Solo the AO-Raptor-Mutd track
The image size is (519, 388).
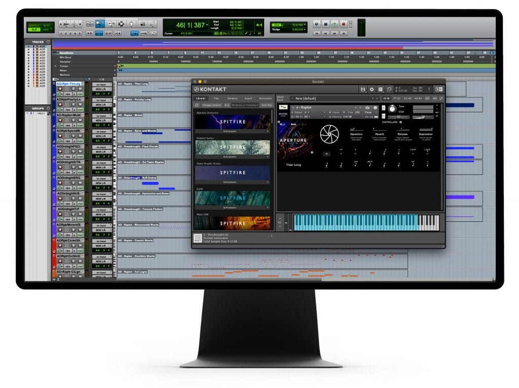click(72, 120)
